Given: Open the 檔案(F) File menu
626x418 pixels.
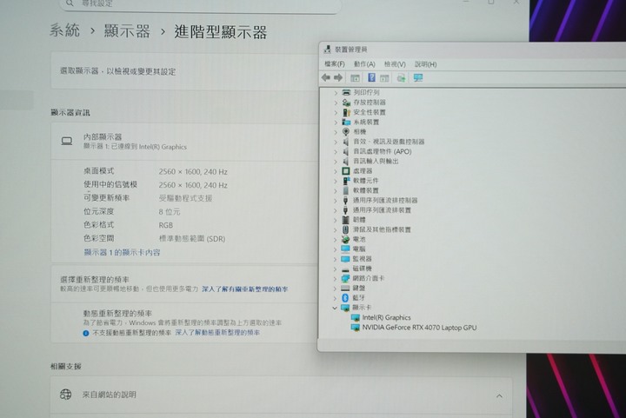Looking at the screenshot, I should coord(334,64).
